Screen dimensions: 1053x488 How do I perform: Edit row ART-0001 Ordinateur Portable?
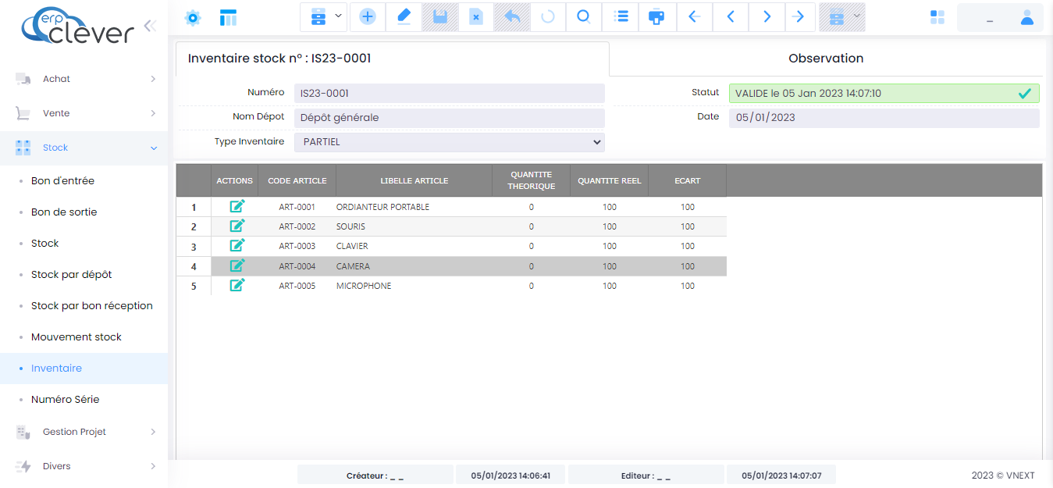(237, 206)
